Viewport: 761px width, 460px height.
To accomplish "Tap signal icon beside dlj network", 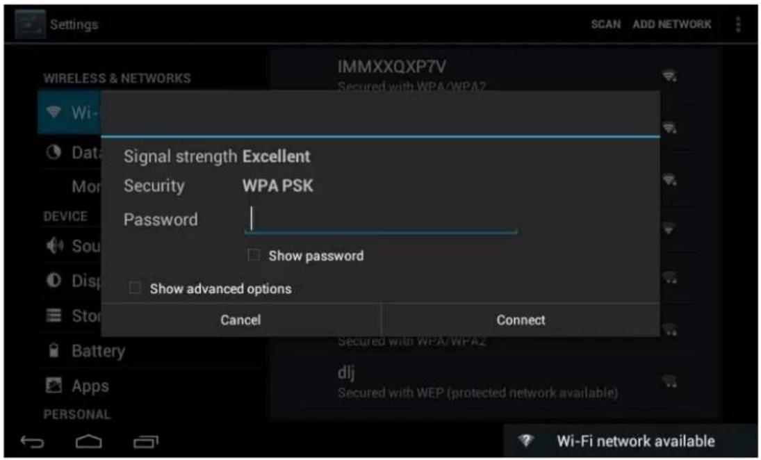I will [x=669, y=381].
